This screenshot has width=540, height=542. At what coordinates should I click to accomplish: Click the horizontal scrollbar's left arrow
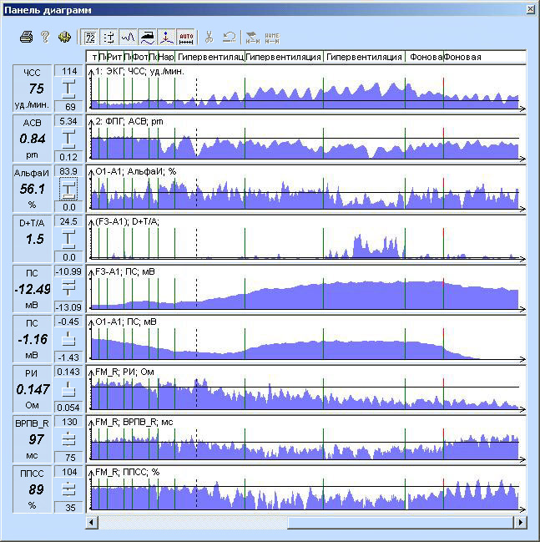click(92, 522)
